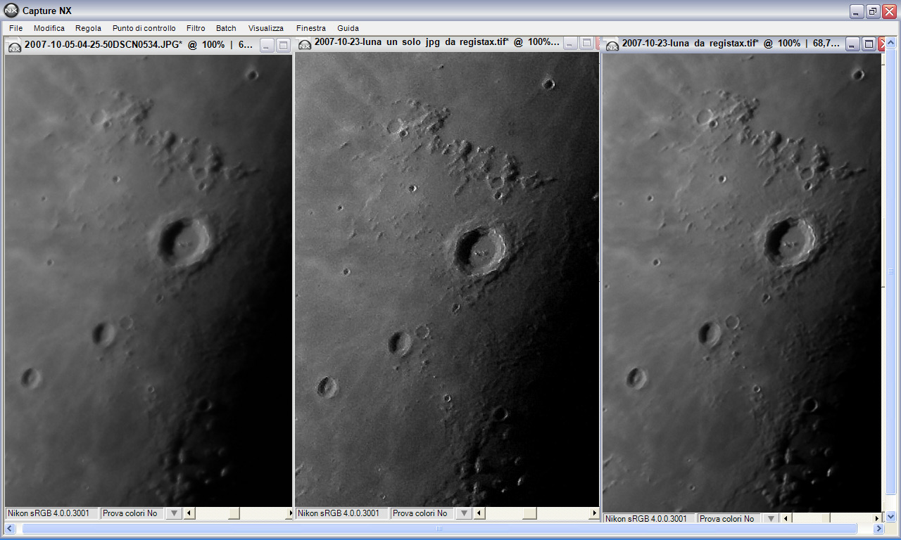Open soft proof dropdown in 'luna un solo jpg' window
901x540 pixels.
point(463,513)
